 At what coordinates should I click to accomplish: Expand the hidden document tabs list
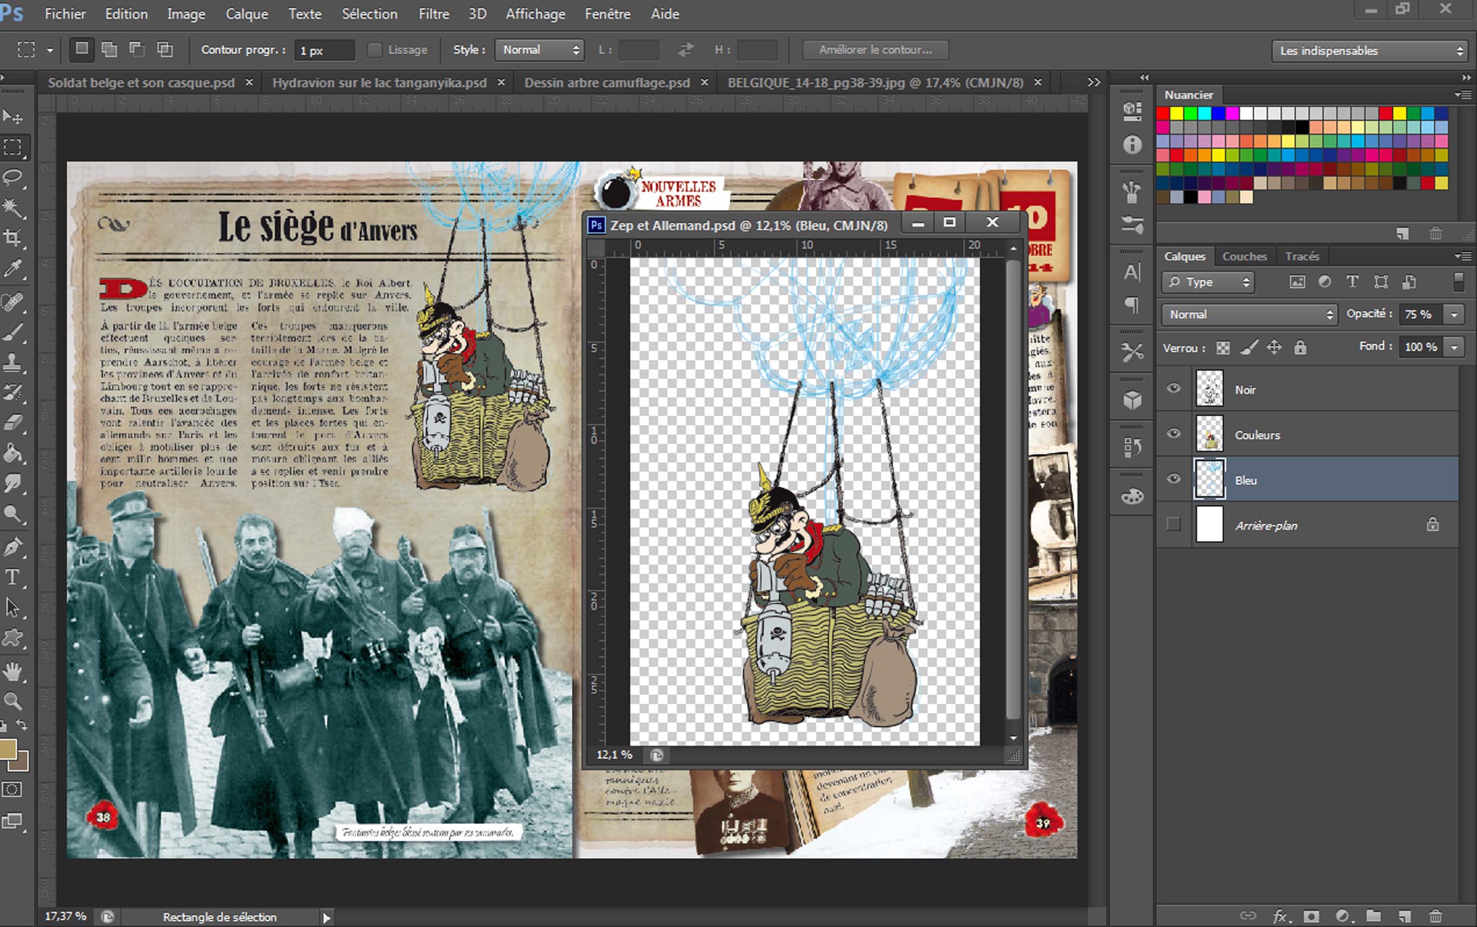click(x=1093, y=82)
